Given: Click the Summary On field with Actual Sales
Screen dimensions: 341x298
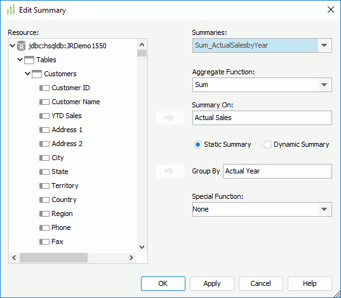Looking at the screenshot, I should point(262,118).
